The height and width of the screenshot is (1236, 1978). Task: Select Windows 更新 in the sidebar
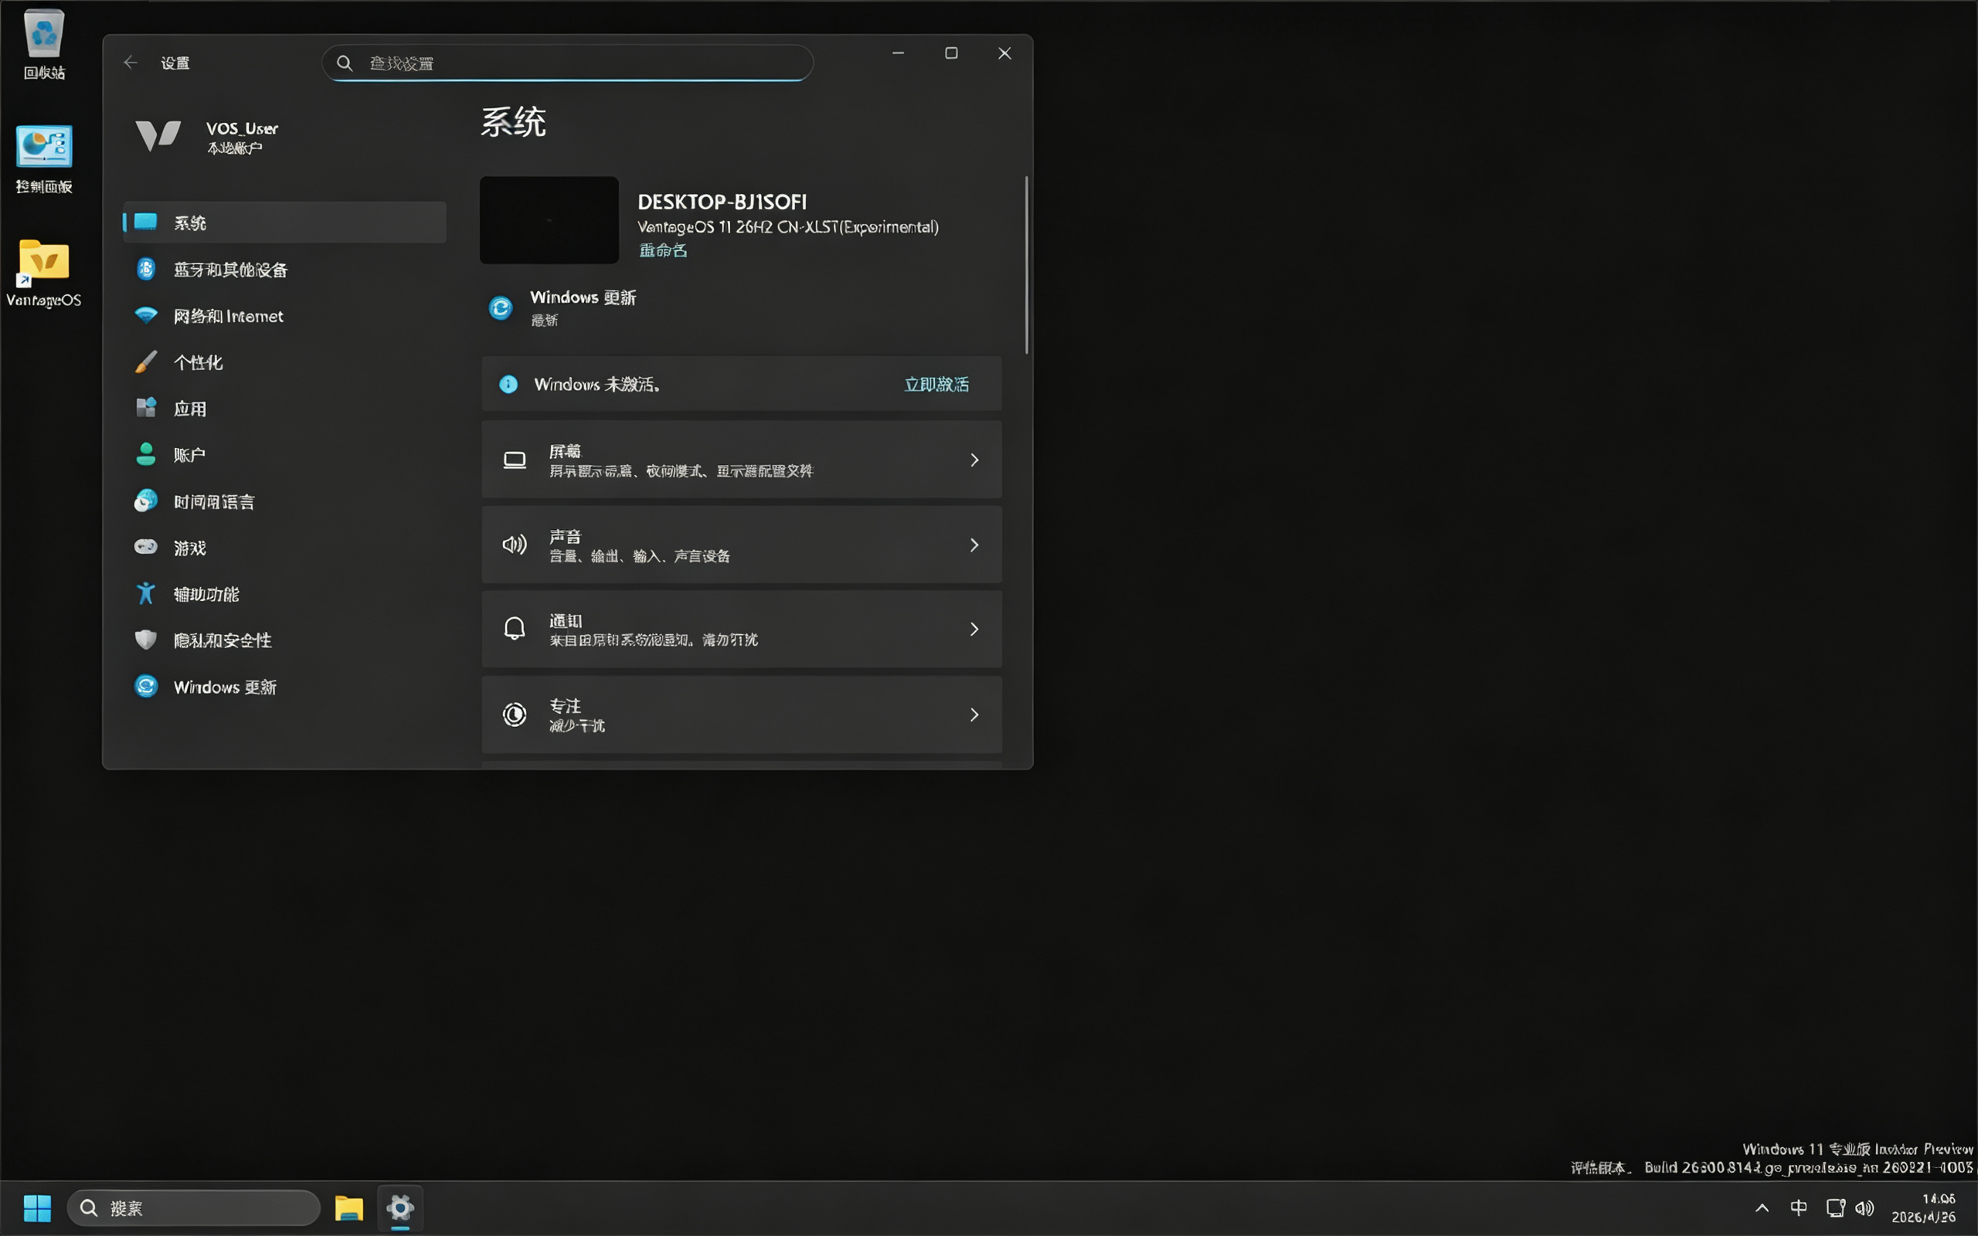[x=284, y=687]
